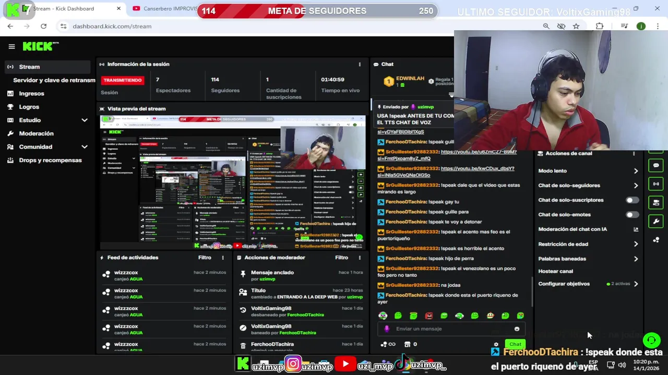Reload the page in browser toolbar
The height and width of the screenshot is (375, 668).
43,26
